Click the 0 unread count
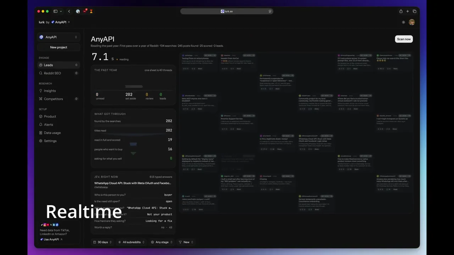Viewport: 454px width, 255px height. click(x=97, y=95)
